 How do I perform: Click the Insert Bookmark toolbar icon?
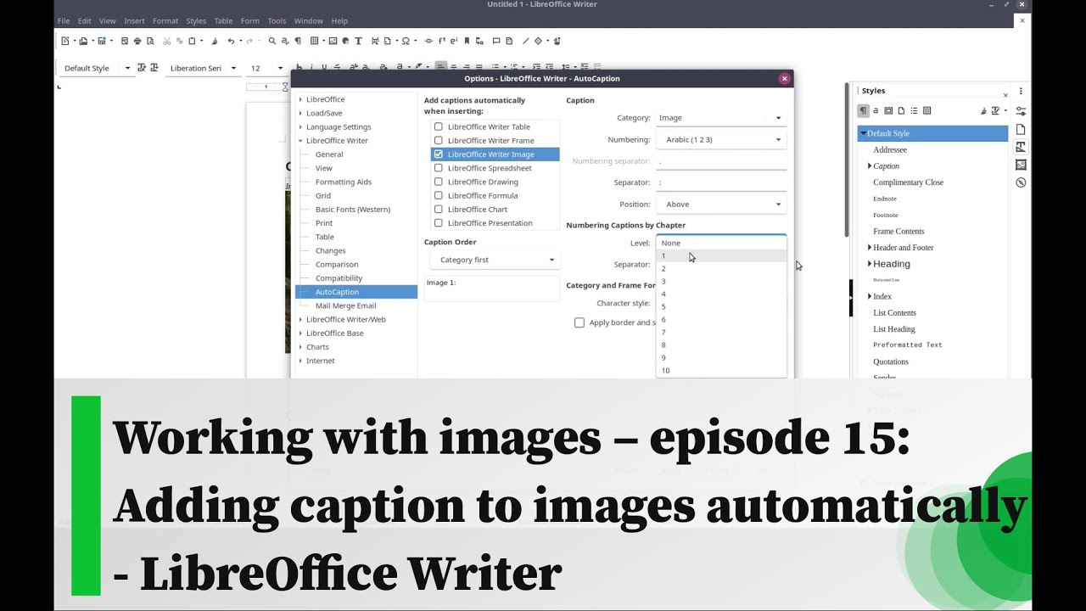tap(467, 41)
